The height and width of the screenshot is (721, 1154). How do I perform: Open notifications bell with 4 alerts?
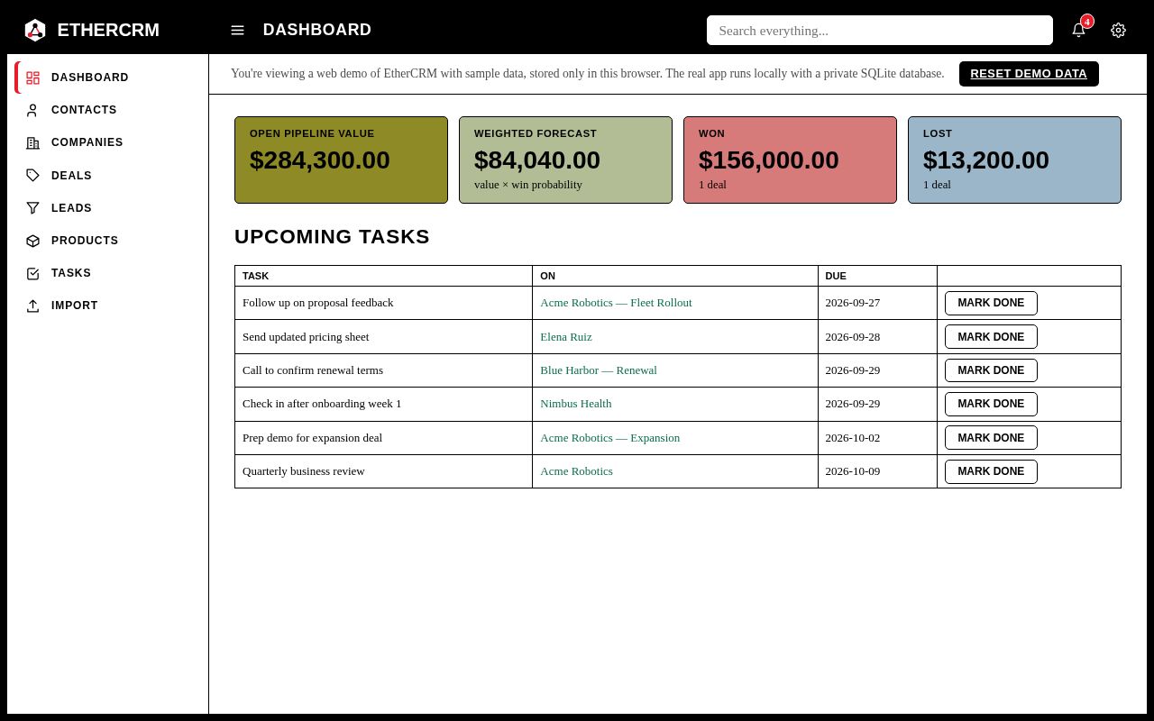(1079, 30)
